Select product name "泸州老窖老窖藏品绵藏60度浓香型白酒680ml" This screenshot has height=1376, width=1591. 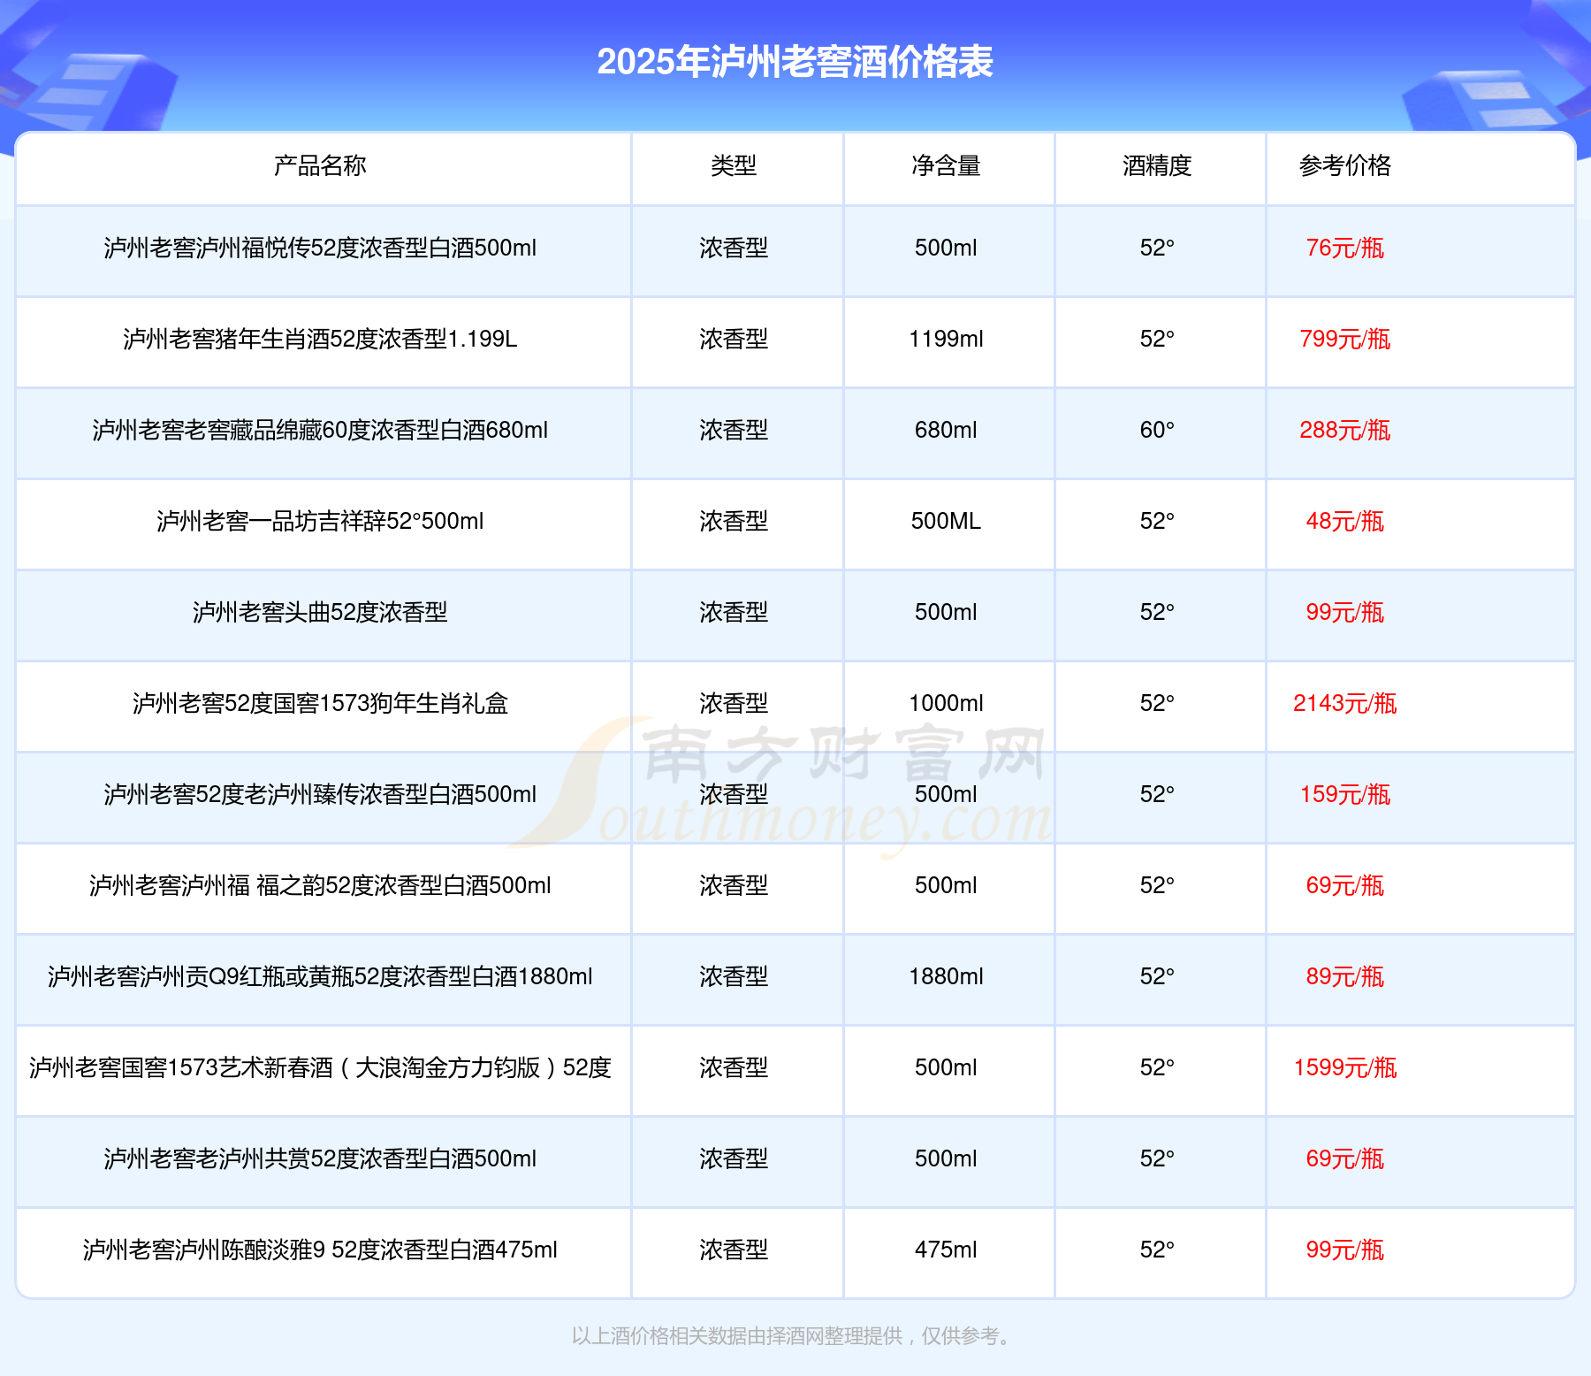point(320,430)
